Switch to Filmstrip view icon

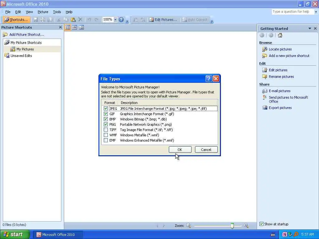point(74,27)
